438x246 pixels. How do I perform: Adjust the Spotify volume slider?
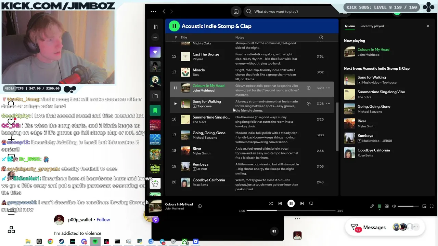(x=408, y=206)
